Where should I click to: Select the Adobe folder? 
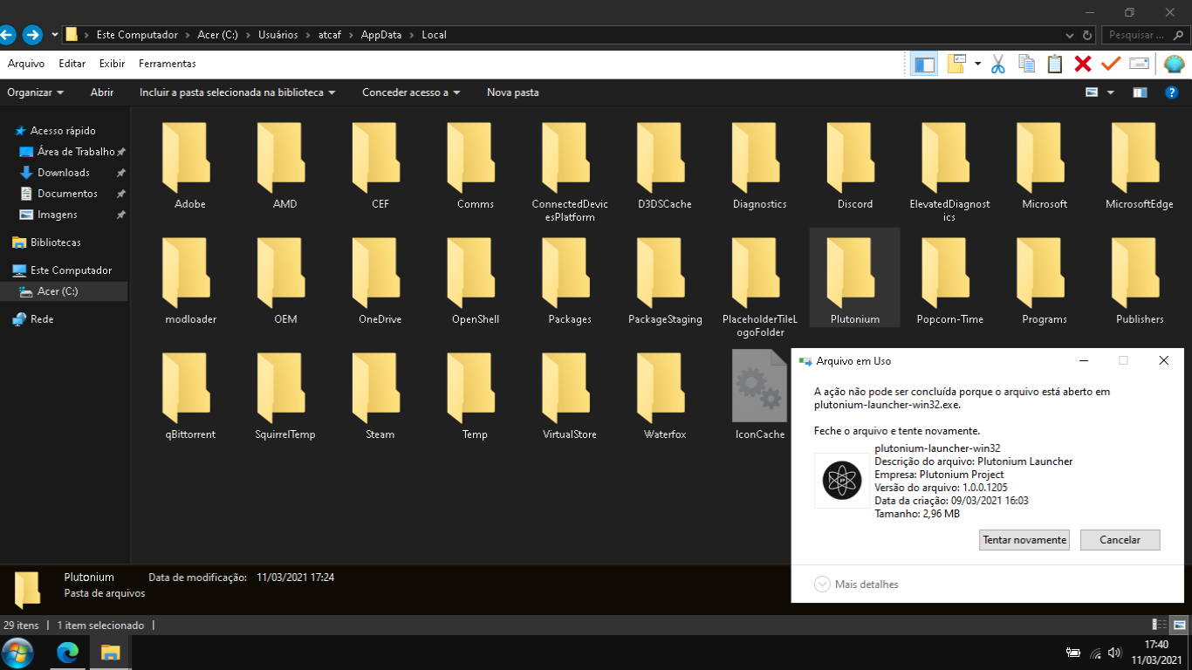[x=190, y=166]
